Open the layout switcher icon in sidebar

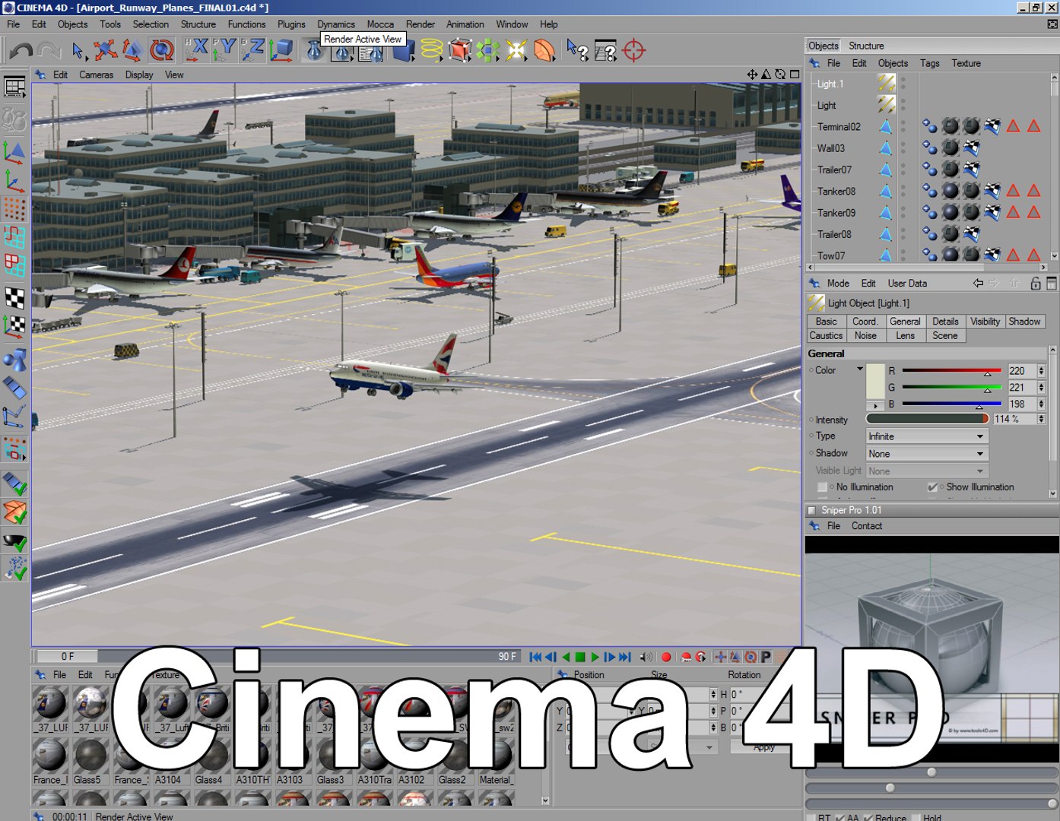click(x=14, y=87)
